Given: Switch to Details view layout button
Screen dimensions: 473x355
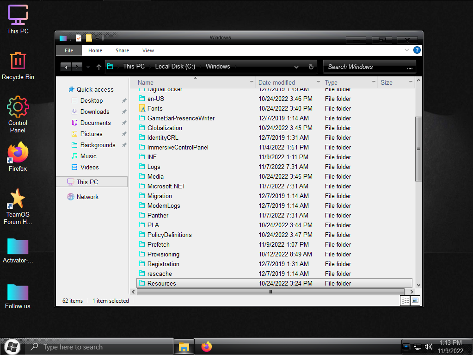Looking at the screenshot, I should (405, 300).
